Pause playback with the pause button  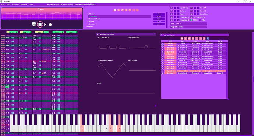coord(40,25)
